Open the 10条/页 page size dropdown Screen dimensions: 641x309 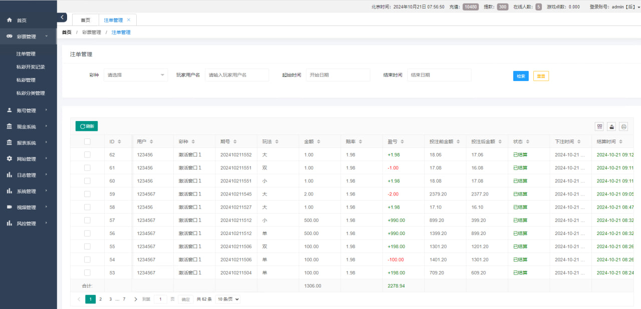tap(228, 299)
